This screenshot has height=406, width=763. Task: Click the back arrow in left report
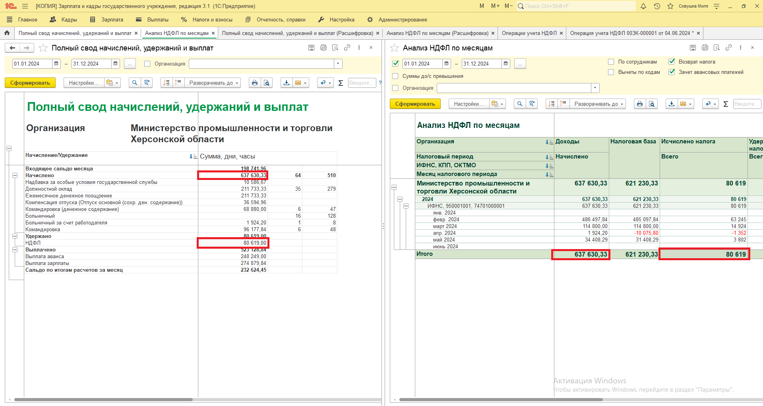point(12,48)
